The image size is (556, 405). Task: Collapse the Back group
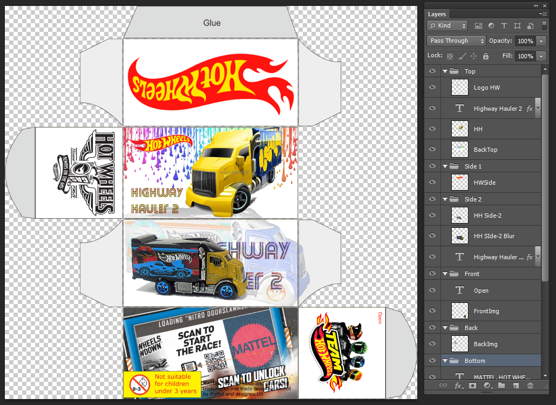click(x=445, y=328)
